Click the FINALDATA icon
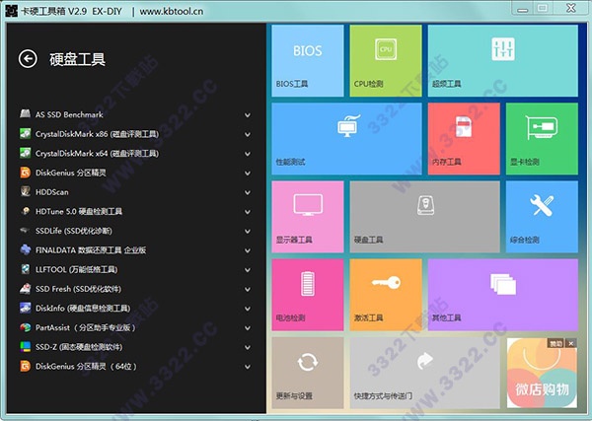Viewport: 592px width, 421px height. click(26, 249)
